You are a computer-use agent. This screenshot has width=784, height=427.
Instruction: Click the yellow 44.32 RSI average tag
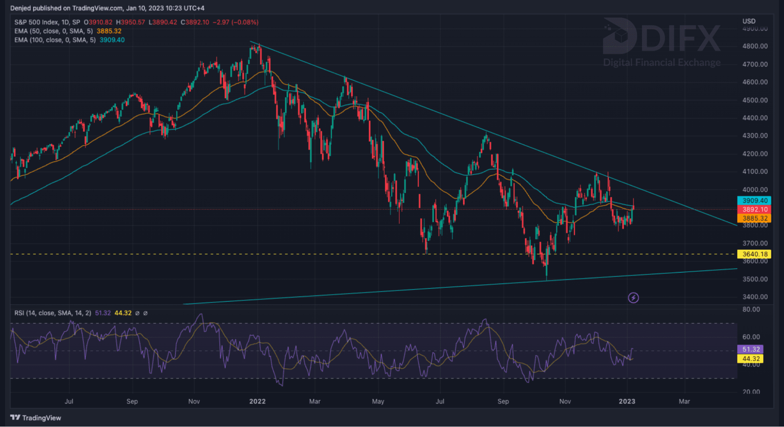pyautogui.click(x=751, y=358)
